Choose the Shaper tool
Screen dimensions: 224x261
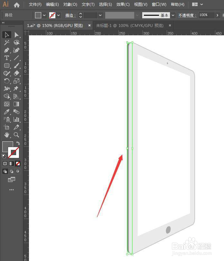(7, 73)
